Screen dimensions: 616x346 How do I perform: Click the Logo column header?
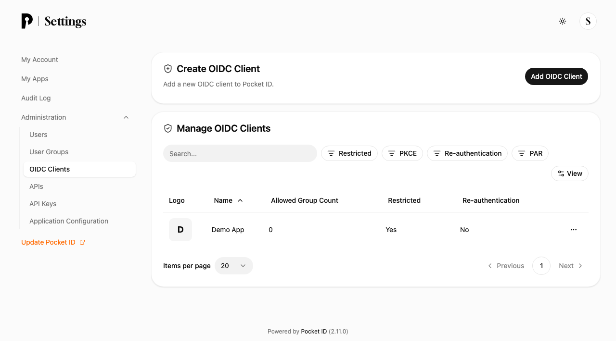point(177,200)
